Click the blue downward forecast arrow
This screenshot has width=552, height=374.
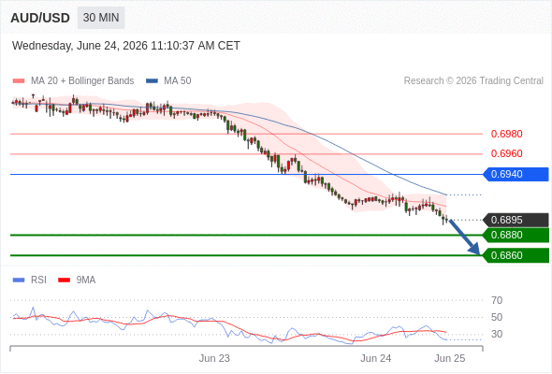465,237
